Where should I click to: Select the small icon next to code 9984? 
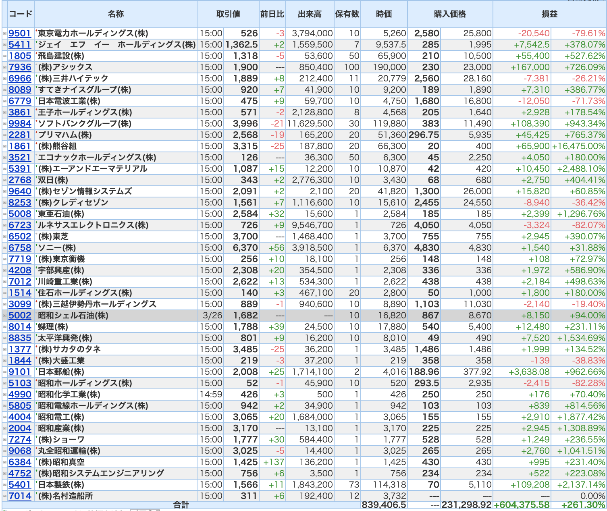pyautogui.click(x=5, y=124)
